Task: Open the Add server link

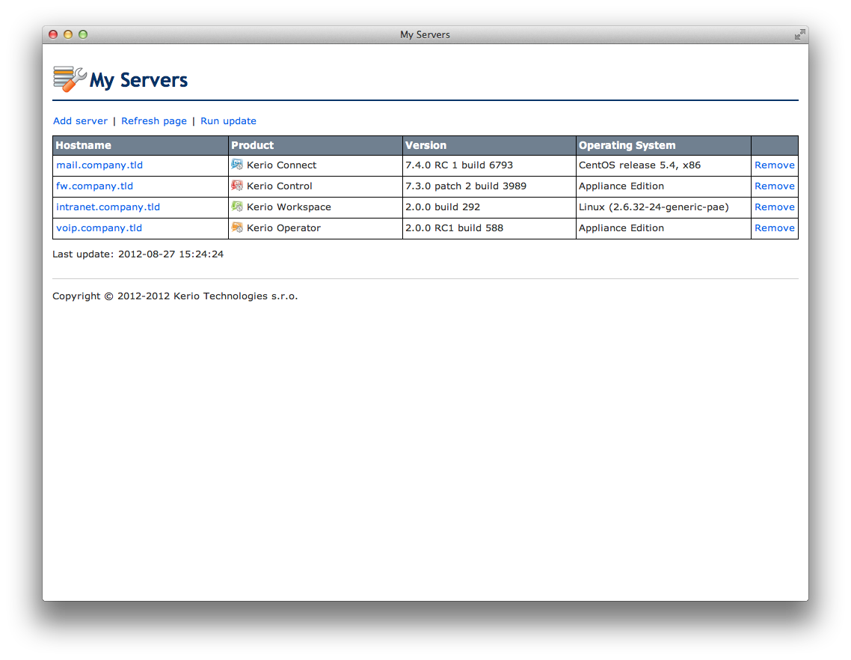Action: coord(80,120)
